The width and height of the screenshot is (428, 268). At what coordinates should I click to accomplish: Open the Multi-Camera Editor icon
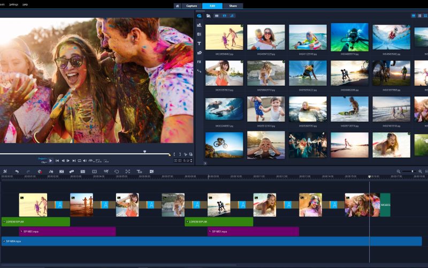coord(95,172)
